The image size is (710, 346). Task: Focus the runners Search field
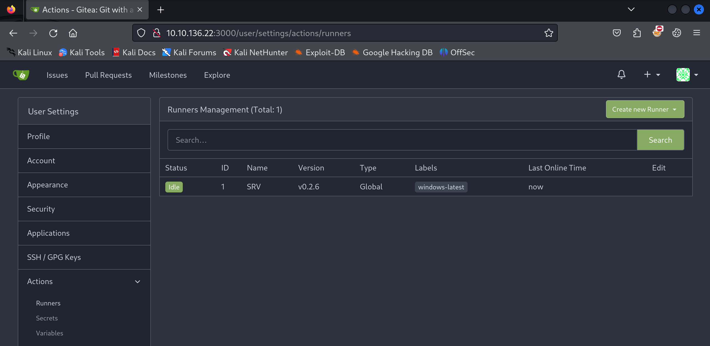(402, 140)
